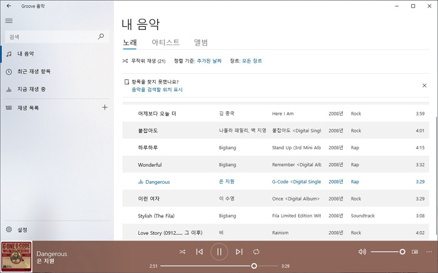Click the Rap genre in the Dangerous row
This screenshot has width=438, height=273.
[x=355, y=182]
